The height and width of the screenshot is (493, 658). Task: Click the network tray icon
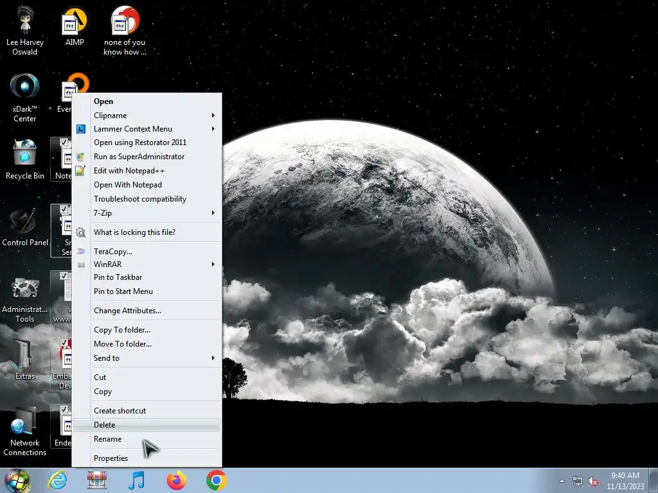pyautogui.click(x=578, y=481)
